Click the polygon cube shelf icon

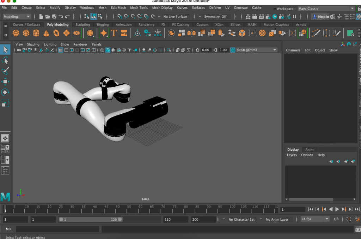pos(26,33)
